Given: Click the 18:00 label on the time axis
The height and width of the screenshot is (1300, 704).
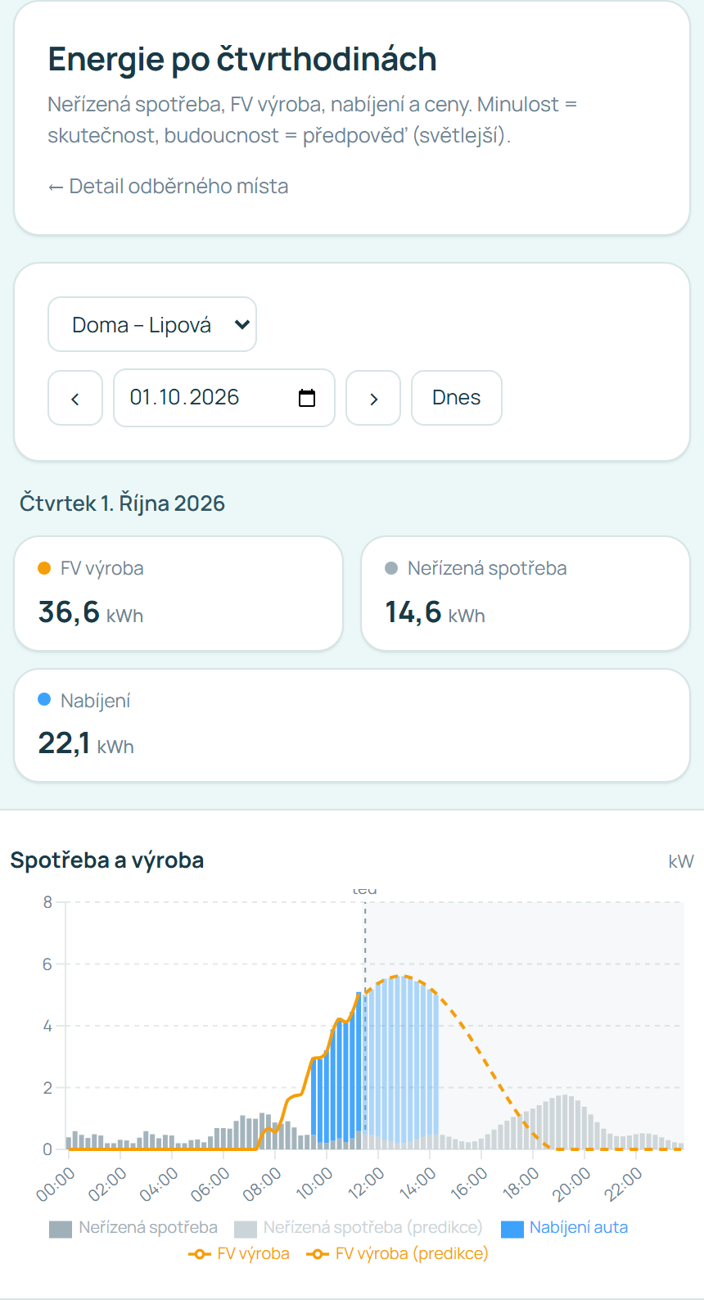Looking at the screenshot, I should pos(521,1184).
